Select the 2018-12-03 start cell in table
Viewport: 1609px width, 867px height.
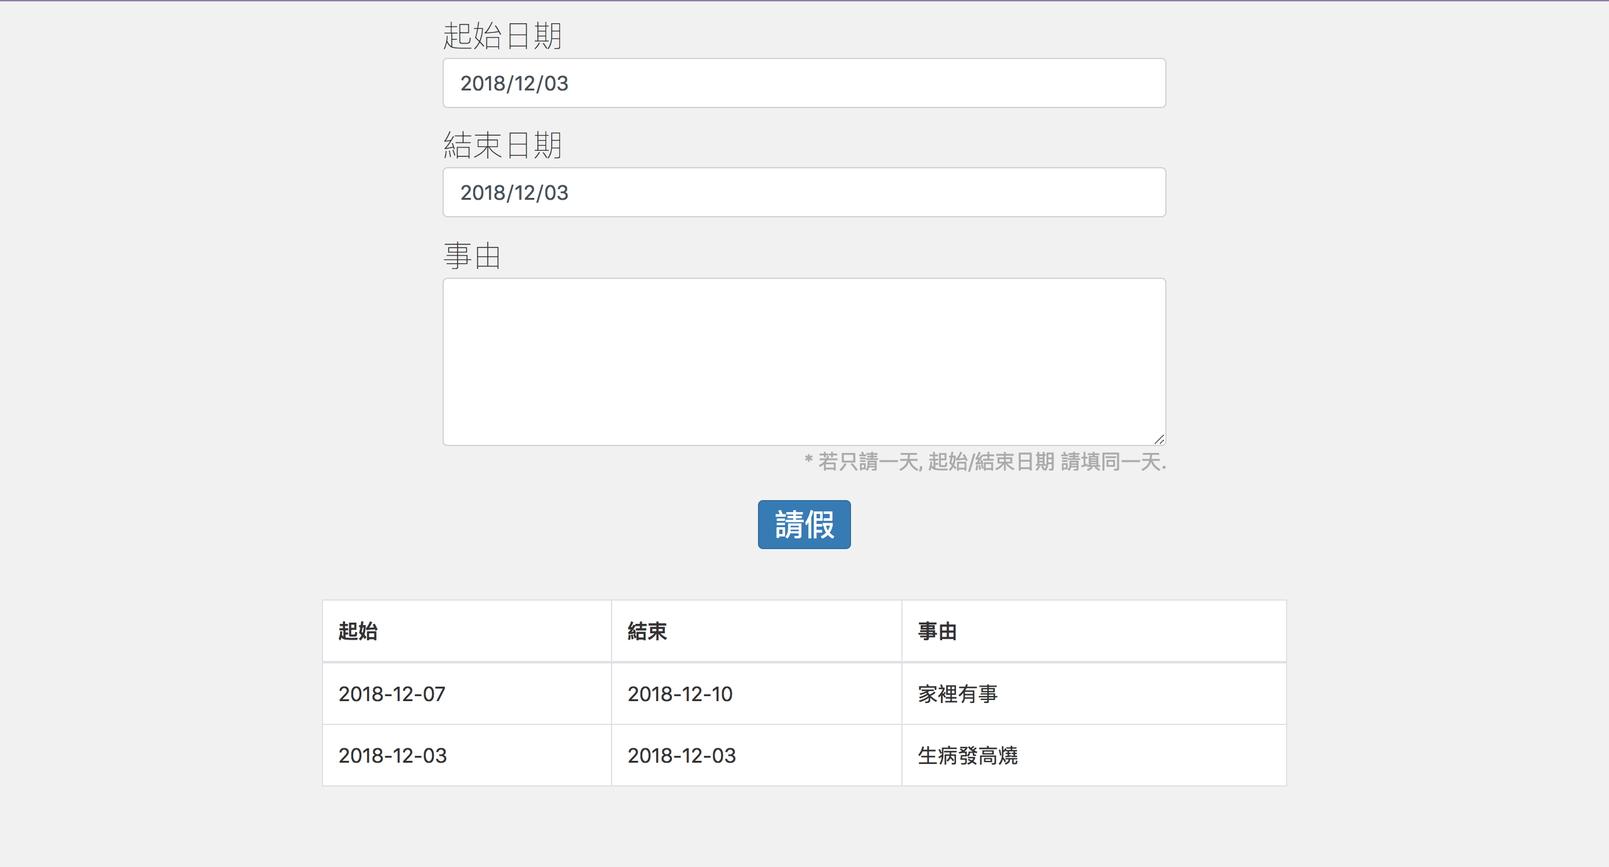tap(393, 755)
